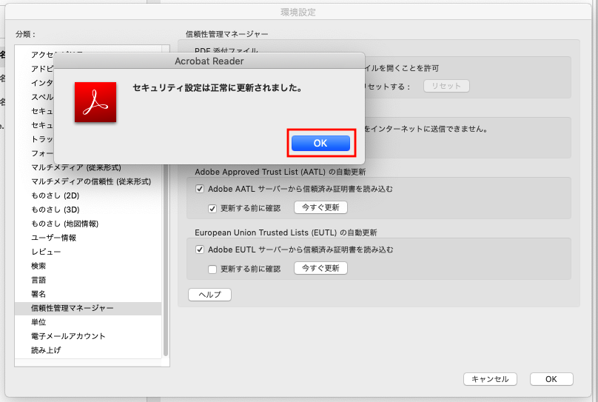Select マルチメディアの信頼性 (従来形式) category

tap(88, 181)
